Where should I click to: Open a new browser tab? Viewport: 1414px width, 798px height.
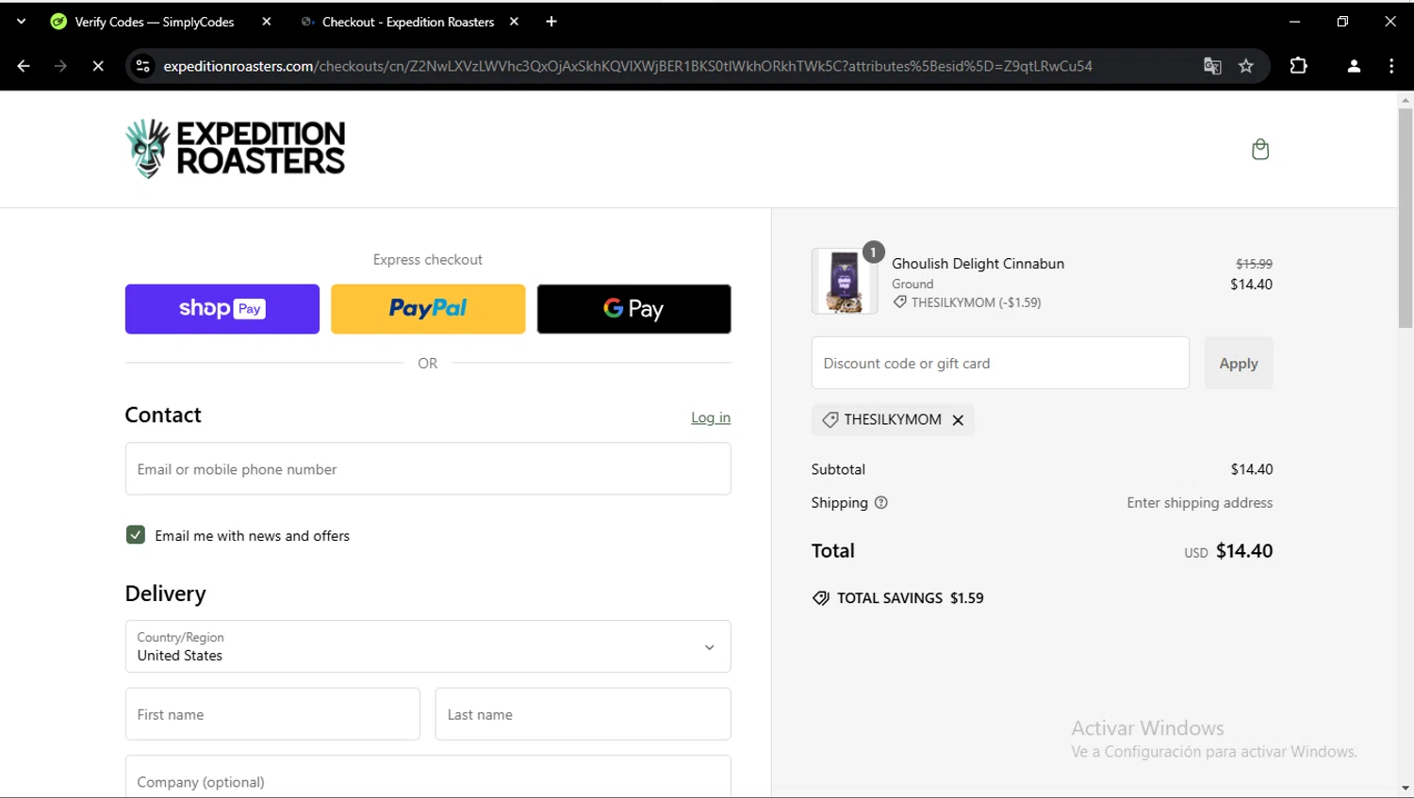tap(551, 22)
